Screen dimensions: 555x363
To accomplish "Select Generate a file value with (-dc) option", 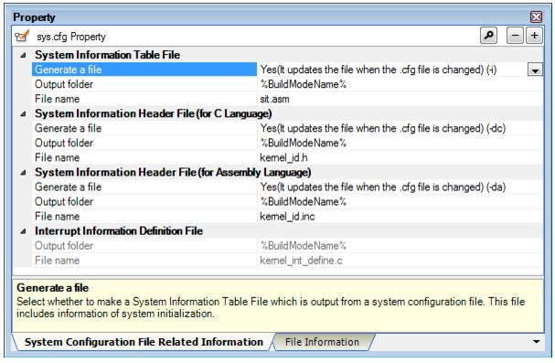I will pyautogui.click(x=400, y=128).
